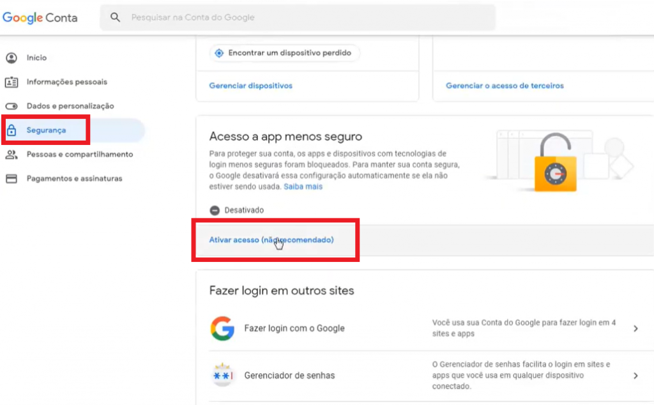Open the Gerenciador de senhas row
Image resolution: width=654 pixels, height=405 pixels.
click(425, 376)
